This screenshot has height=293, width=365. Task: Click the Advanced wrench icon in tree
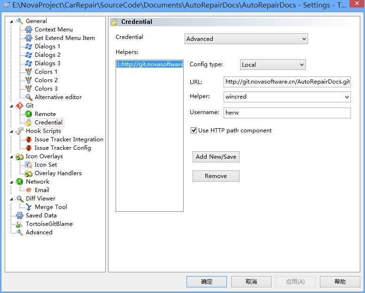point(20,232)
